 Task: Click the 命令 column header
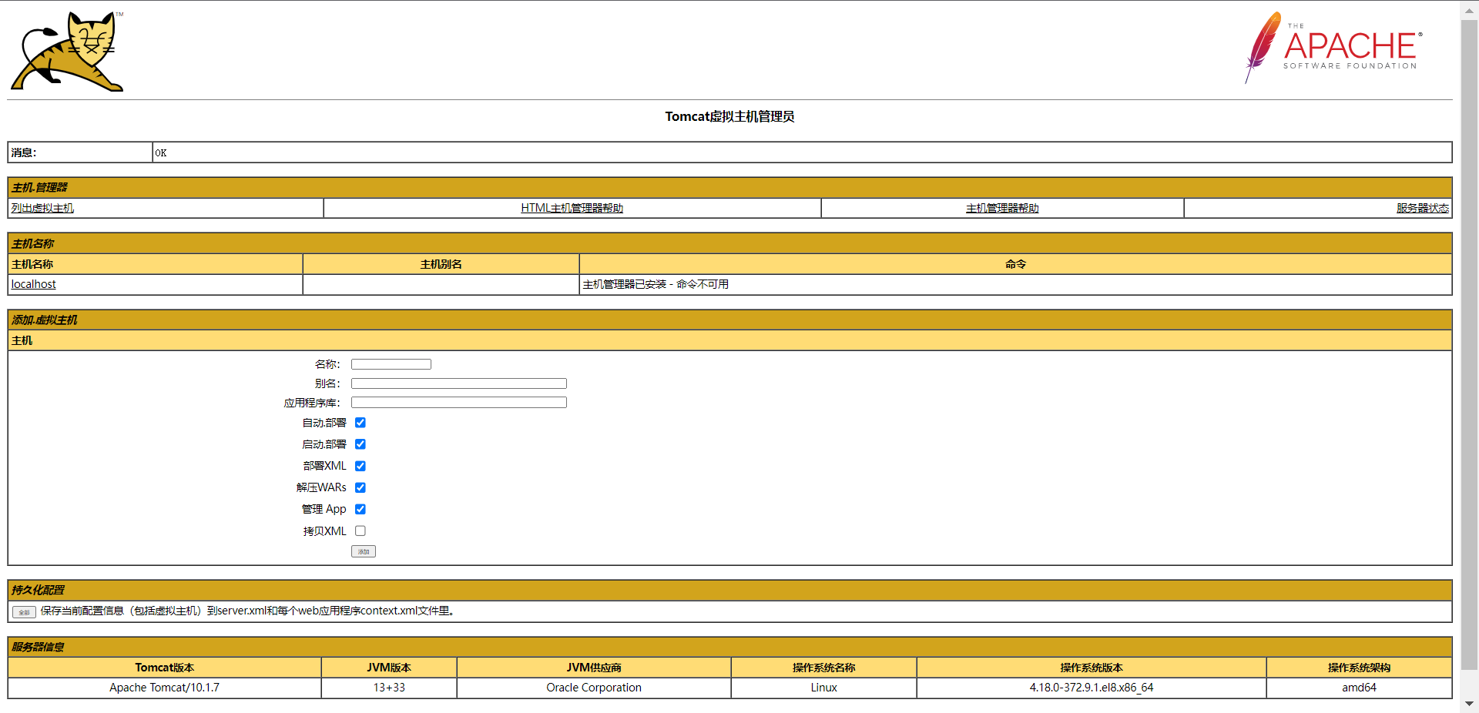pyautogui.click(x=1015, y=264)
